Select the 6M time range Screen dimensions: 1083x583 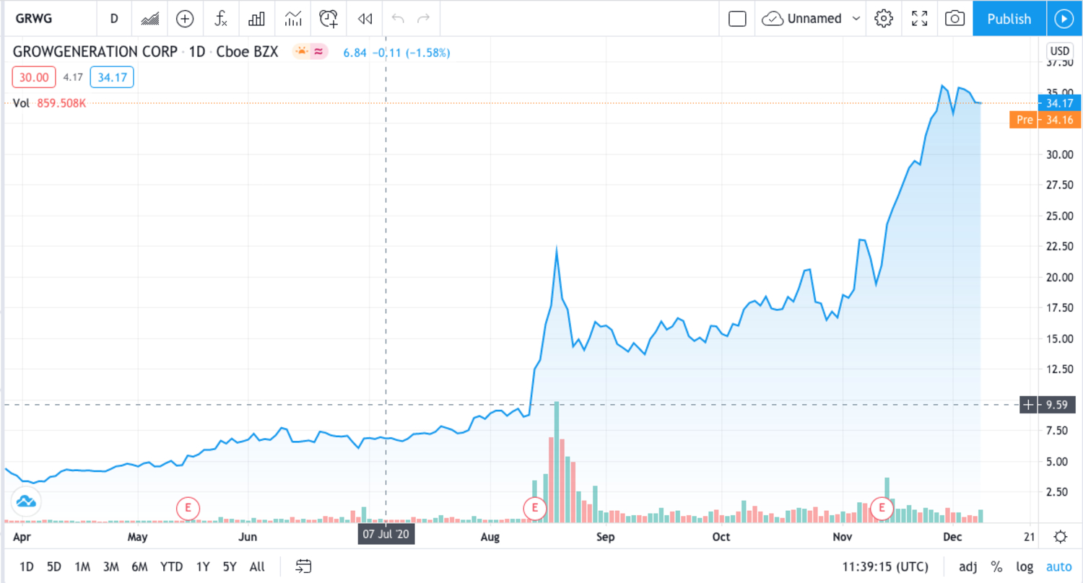coord(139,566)
